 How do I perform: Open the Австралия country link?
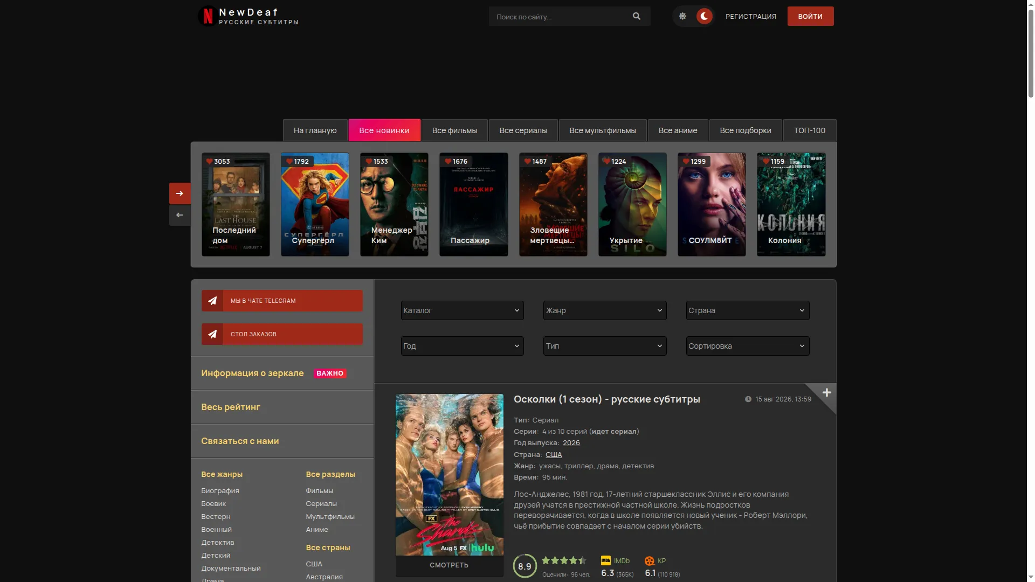click(x=324, y=577)
